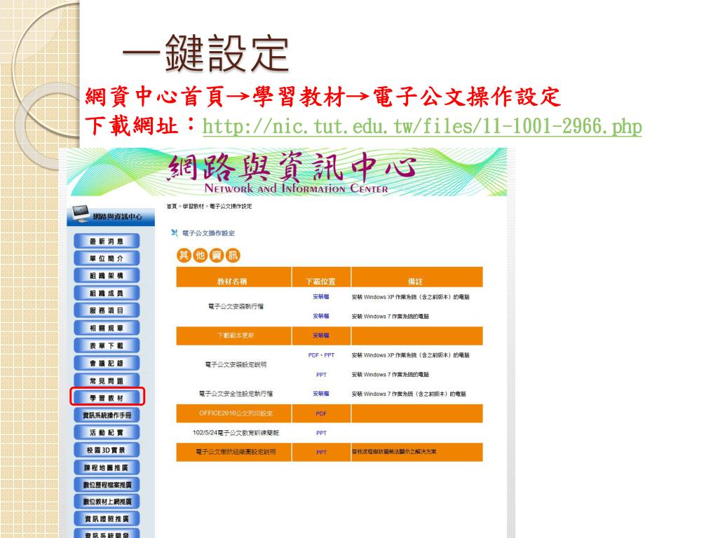This screenshot has height=538, width=718.
Task: Click the 一鍵設定 slide title
Action: click(205, 54)
